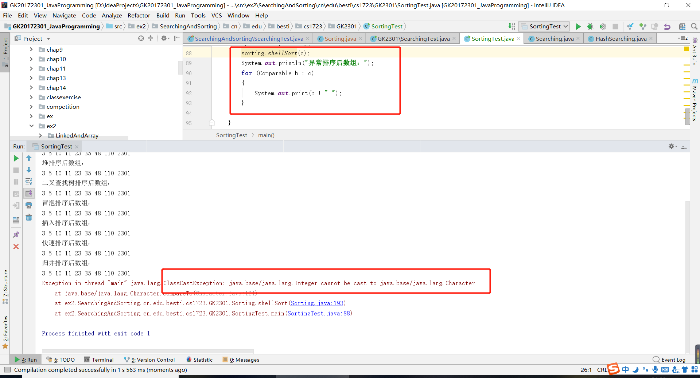Open the soft keyboard icon in IME bar
700x378 pixels.
(665, 370)
